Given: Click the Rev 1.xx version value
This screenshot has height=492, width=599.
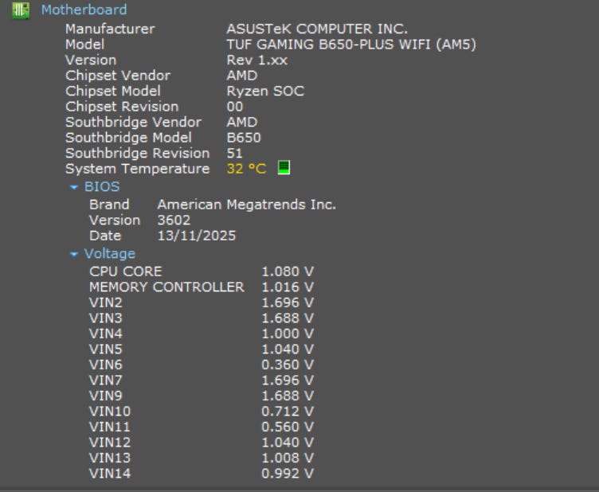Looking at the screenshot, I should pos(257,61).
